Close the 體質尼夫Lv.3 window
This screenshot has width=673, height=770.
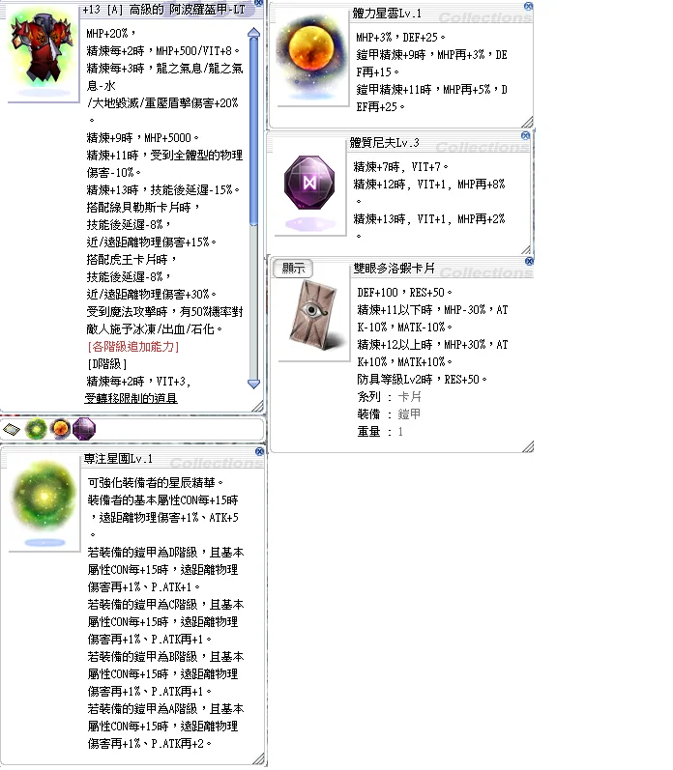[x=525, y=135]
